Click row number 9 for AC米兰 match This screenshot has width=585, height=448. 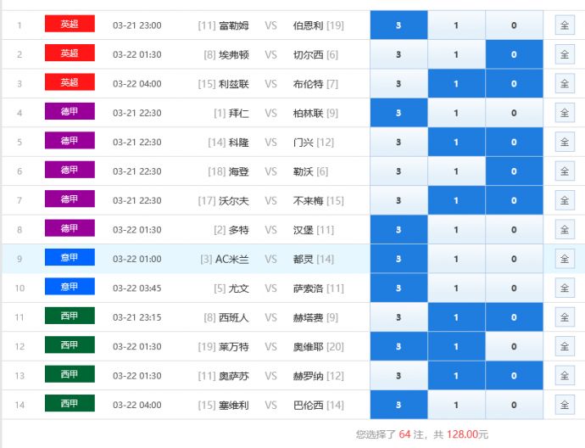(x=19, y=259)
